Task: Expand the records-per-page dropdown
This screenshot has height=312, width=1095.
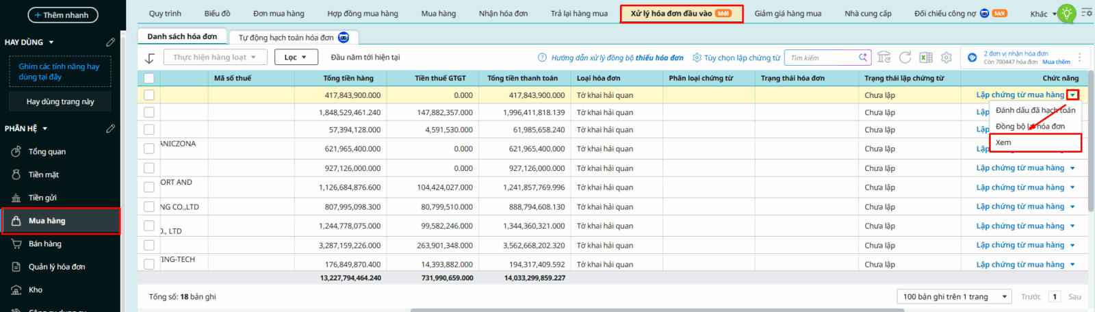Action: [x=954, y=296]
